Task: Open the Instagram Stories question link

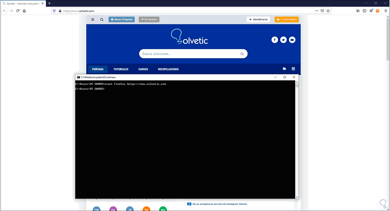Action: pos(220,204)
